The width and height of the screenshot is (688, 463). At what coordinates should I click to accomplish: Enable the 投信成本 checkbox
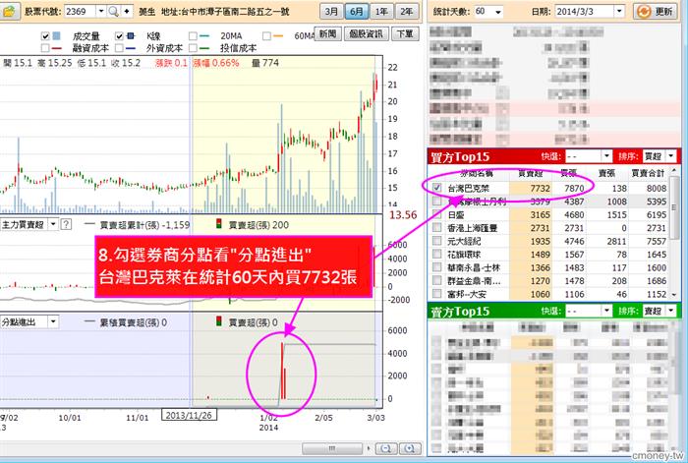(x=193, y=47)
